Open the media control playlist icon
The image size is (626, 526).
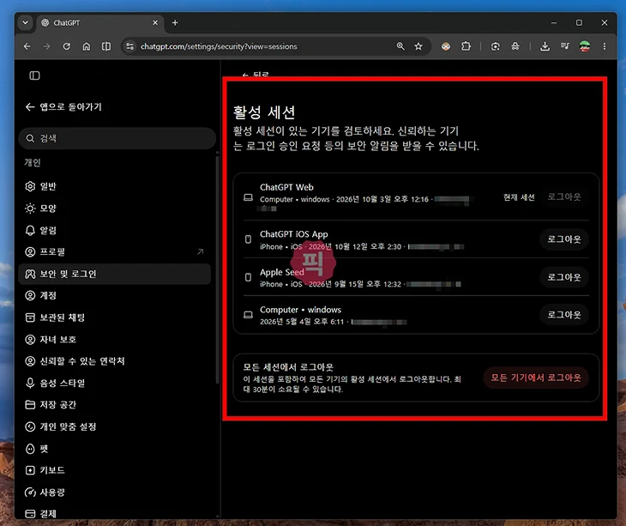565,46
